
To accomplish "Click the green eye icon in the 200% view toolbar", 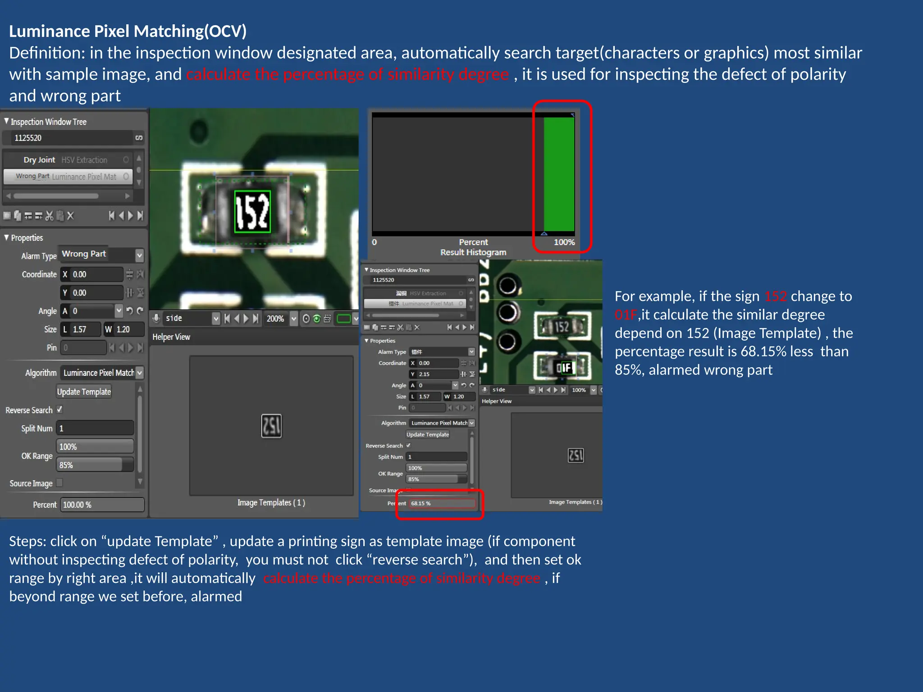I will coord(317,319).
